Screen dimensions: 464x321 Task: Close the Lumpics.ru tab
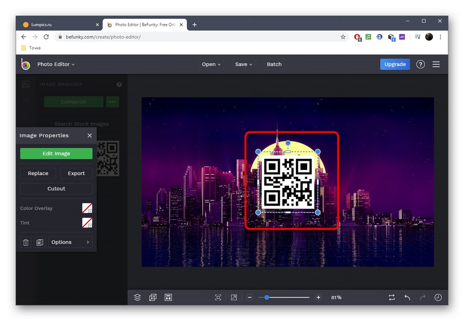[x=97, y=24]
